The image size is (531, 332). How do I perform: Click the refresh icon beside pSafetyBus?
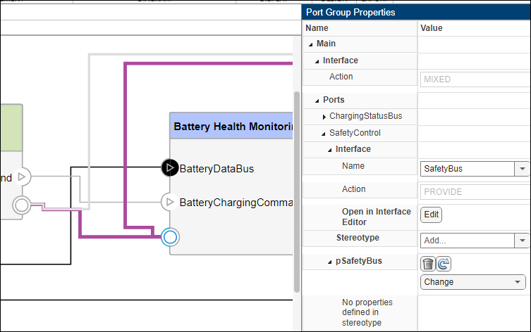[x=444, y=264]
